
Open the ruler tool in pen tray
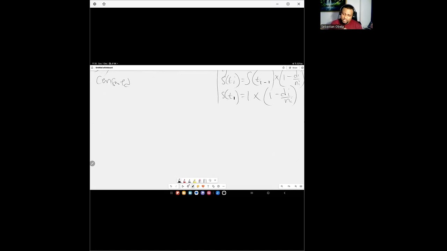click(205, 181)
